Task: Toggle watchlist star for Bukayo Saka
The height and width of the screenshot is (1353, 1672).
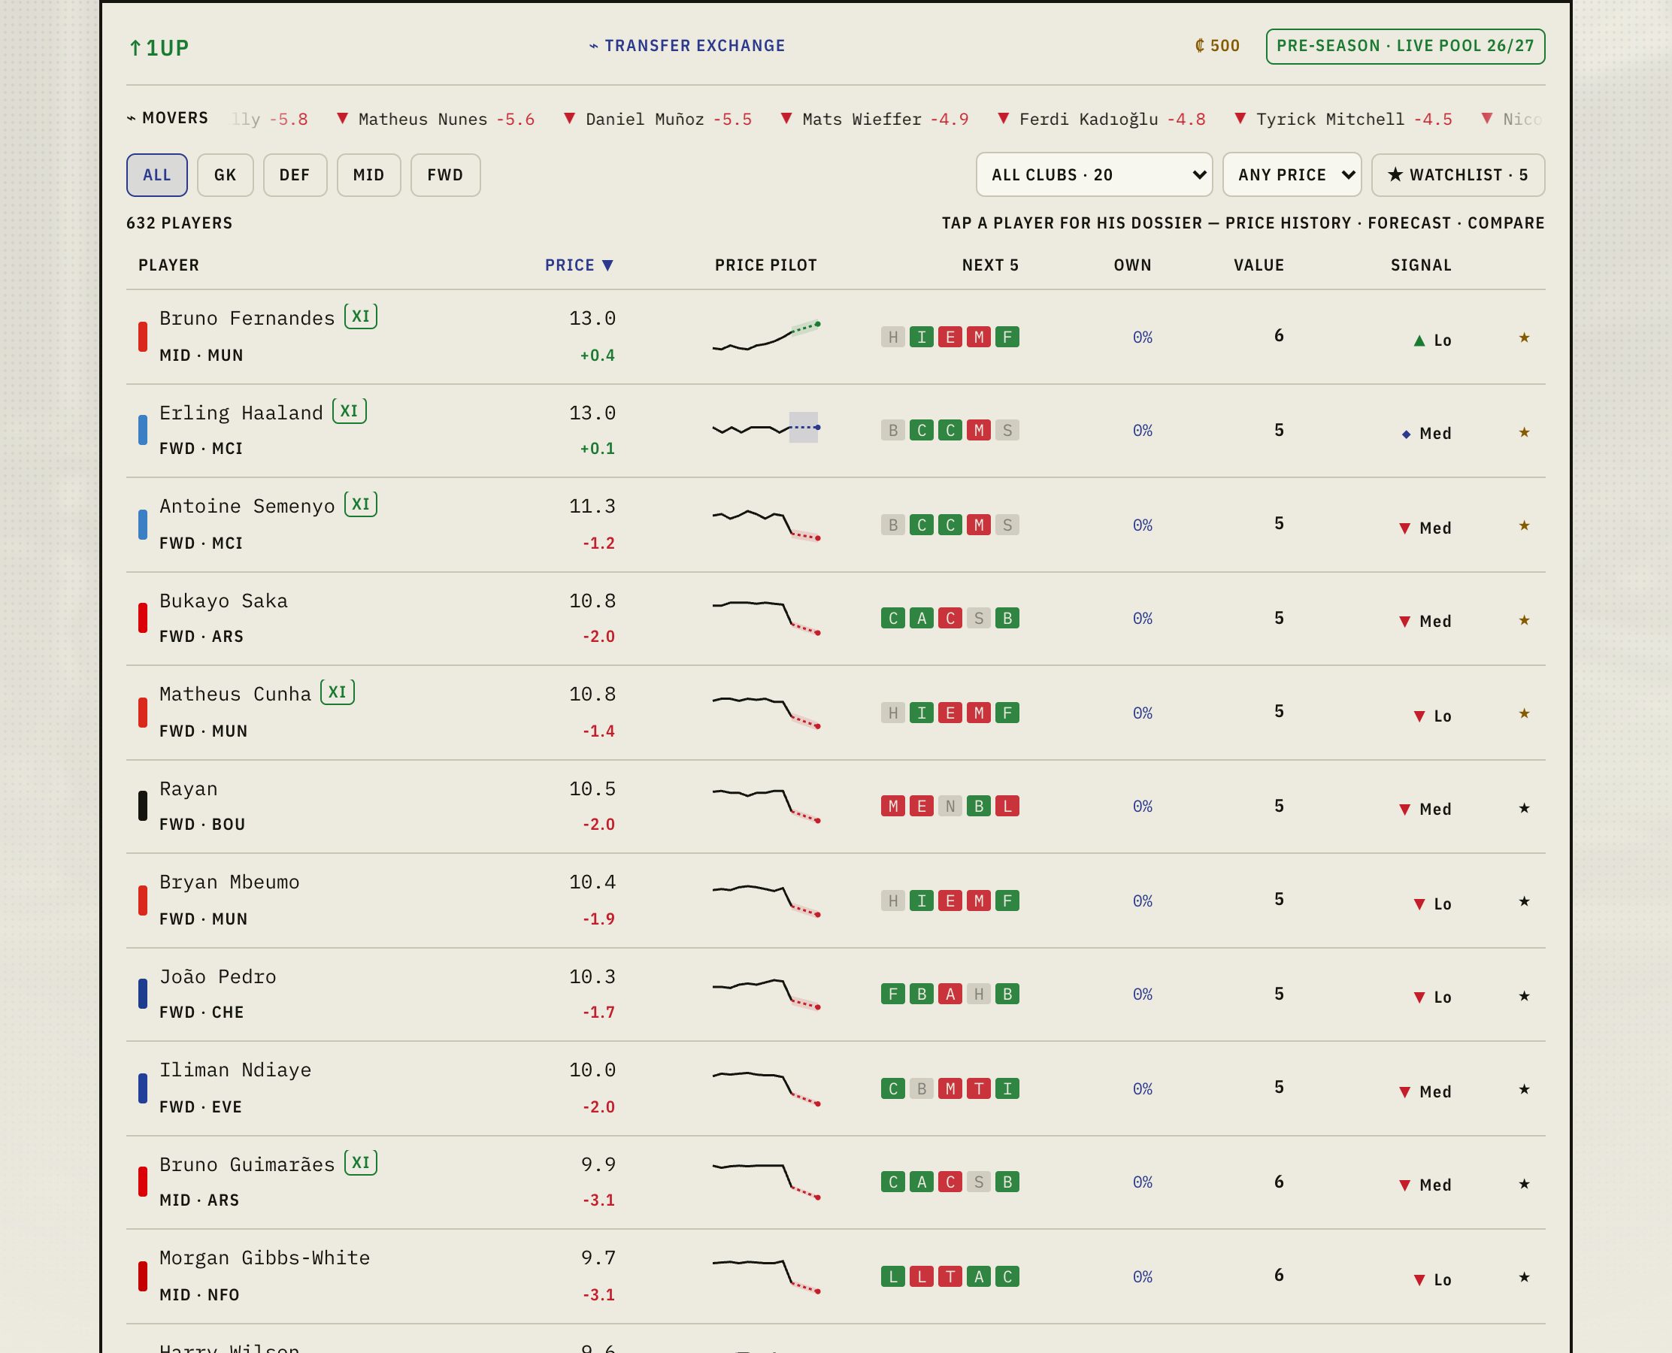Action: click(x=1524, y=619)
